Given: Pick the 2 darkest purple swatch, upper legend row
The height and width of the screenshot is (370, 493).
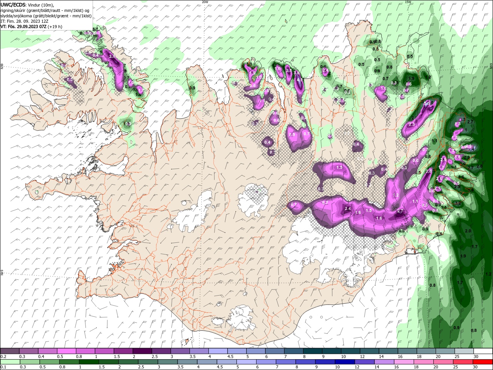Looking at the screenshot, I should point(142,351).
